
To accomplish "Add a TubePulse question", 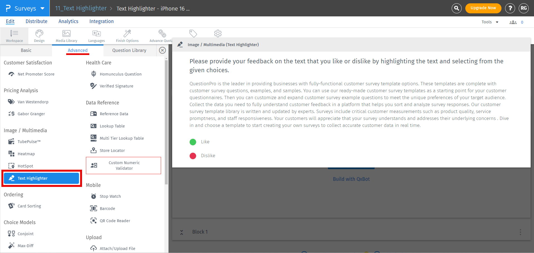I will [x=24, y=142].
